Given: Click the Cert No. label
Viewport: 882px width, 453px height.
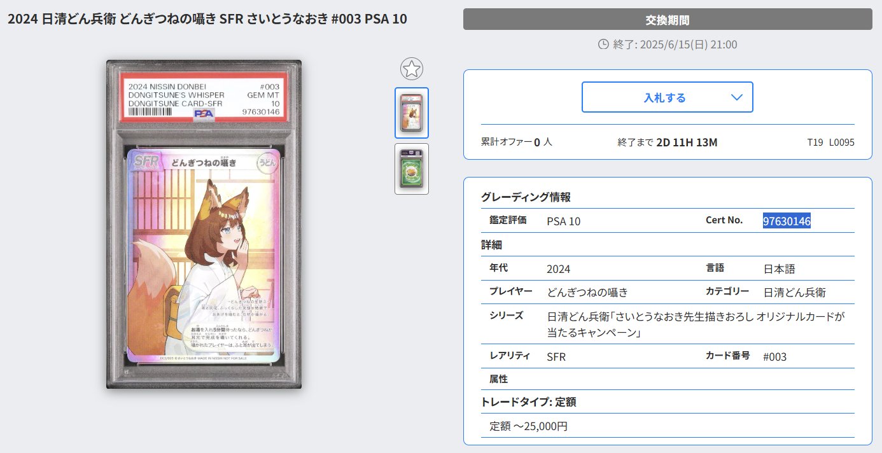Looking at the screenshot, I should point(724,220).
